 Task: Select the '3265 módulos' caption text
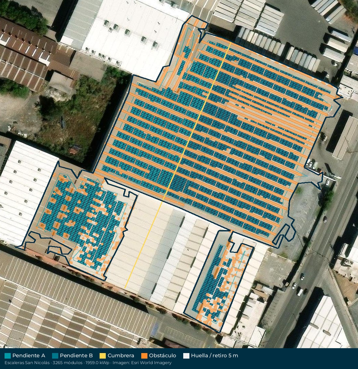[x=68, y=362]
